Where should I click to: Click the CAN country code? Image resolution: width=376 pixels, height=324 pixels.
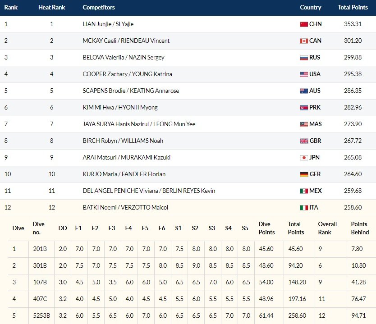pyautogui.click(x=315, y=41)
